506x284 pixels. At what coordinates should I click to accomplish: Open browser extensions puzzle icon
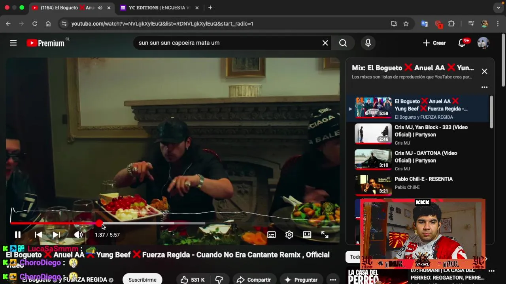tap(451, 24)
